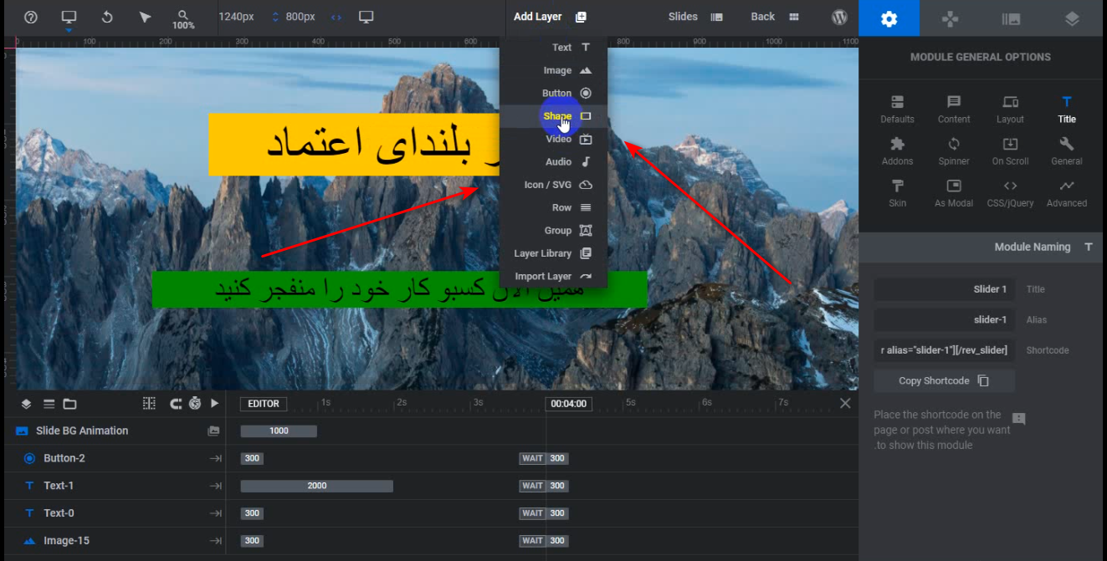Open the CSS/jQuery options section
The image size is (1107, 561).
point(1010,193)
